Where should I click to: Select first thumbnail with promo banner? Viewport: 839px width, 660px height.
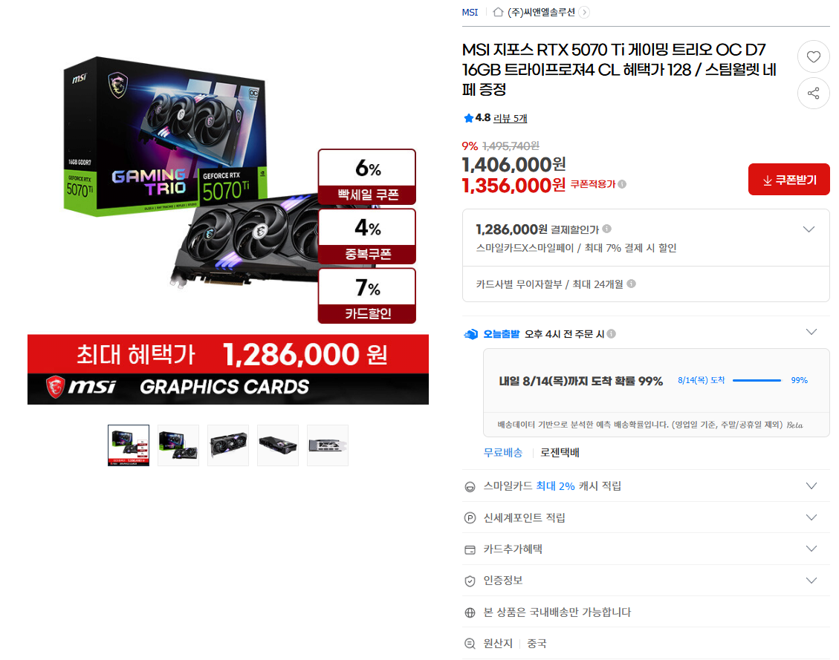point(129,445)
